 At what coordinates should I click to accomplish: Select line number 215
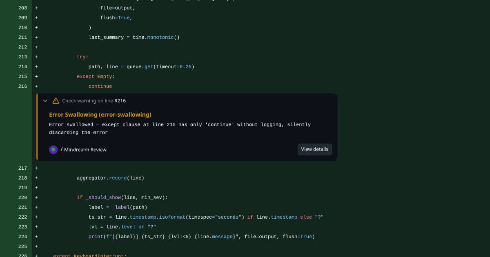tap(22, 76)
